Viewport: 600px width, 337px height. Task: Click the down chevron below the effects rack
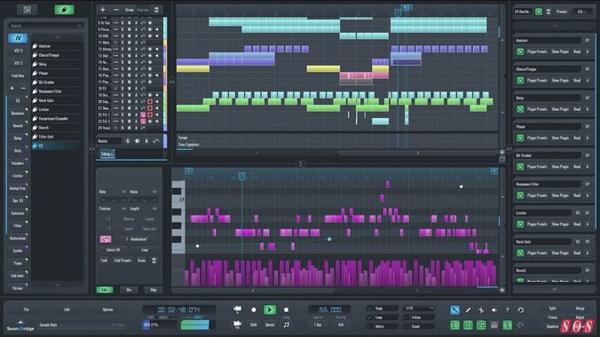pos(555,289)
